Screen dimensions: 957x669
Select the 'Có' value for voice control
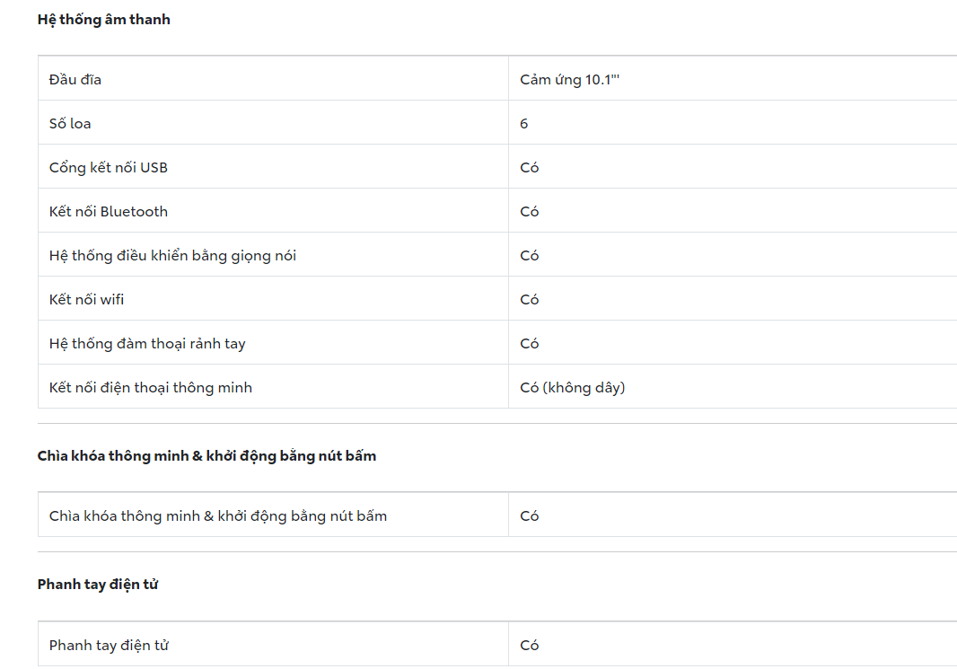point(530,256)
